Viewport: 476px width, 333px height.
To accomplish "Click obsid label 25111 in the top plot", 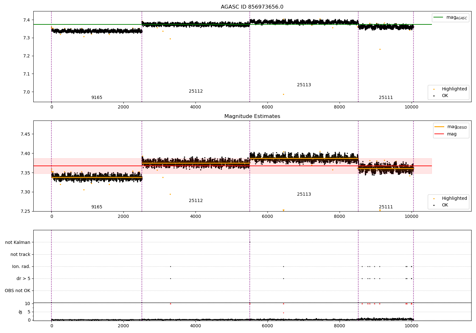I will [x=386, y=98].
